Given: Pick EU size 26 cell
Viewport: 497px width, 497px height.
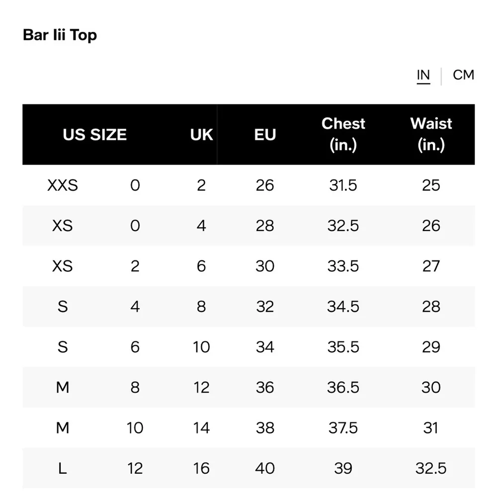Looking at the screenshot, I should (x=265, y=185).
